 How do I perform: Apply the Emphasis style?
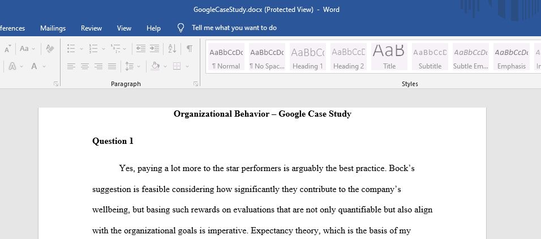(x=512, y=57)
